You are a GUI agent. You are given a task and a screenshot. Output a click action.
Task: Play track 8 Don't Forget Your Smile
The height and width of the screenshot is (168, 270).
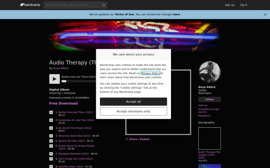(51, 159)
